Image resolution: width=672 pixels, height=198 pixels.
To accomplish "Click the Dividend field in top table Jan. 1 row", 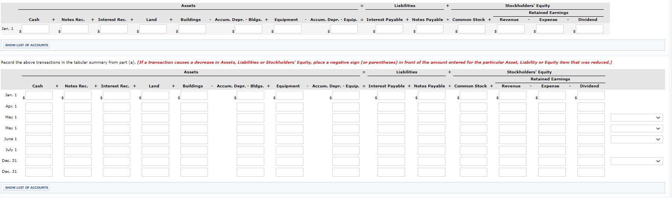I will [x=589, y=29].
